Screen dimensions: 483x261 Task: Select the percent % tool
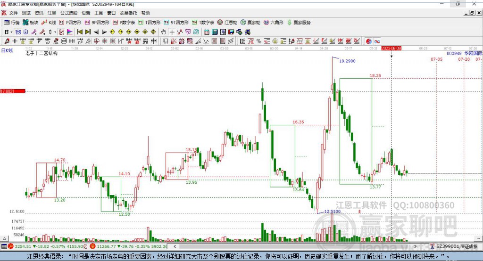(259, 41)
